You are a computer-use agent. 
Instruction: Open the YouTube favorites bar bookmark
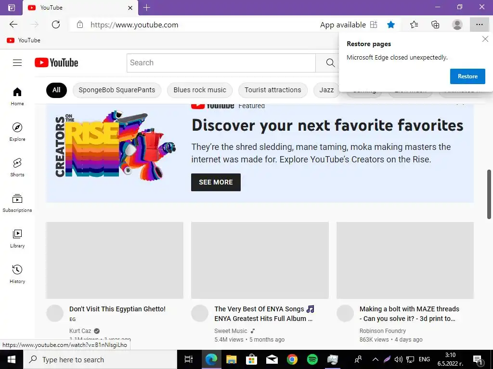24,40
